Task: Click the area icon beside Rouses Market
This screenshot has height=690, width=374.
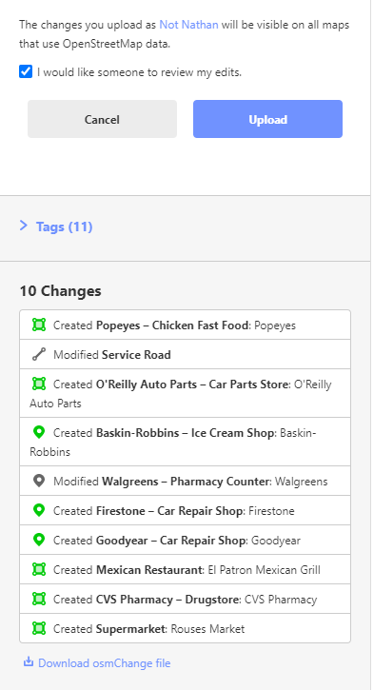Action: point(39,628)
